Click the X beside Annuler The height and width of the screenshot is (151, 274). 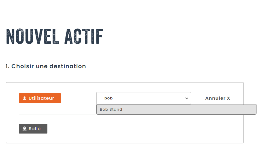click(228, 98)
